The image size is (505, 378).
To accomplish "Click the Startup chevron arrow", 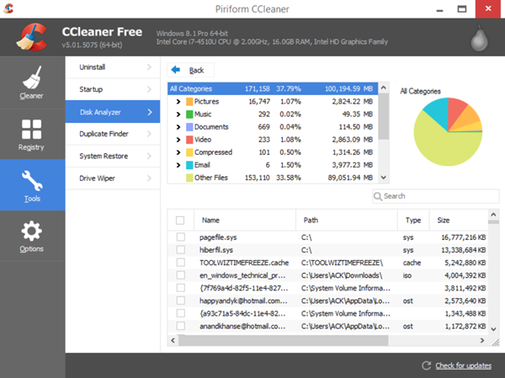I will 149,89.
